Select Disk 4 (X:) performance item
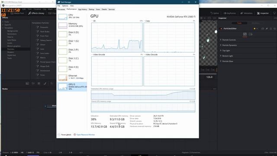The width and height of the screenshot is (277, 156). click(72, 68)
